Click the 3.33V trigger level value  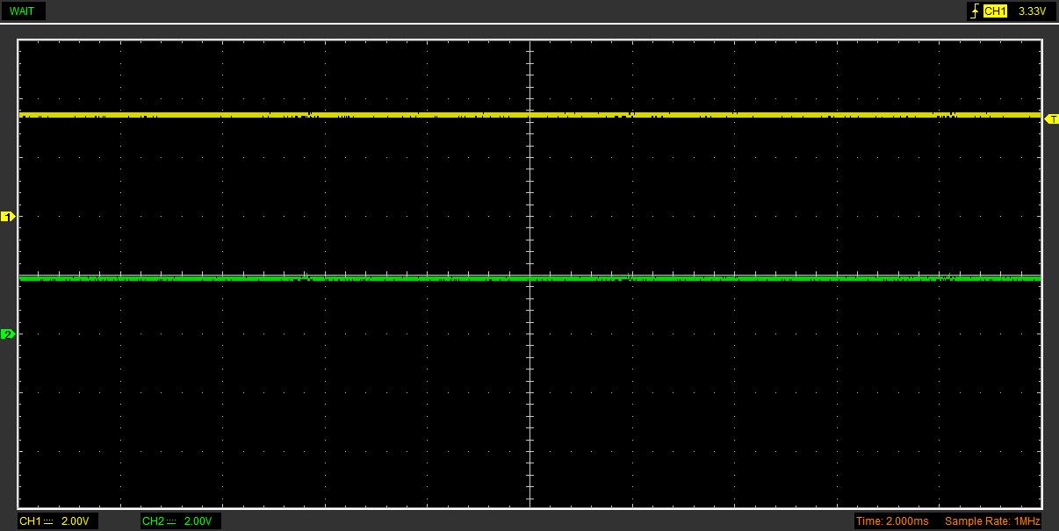[1032, 11]
